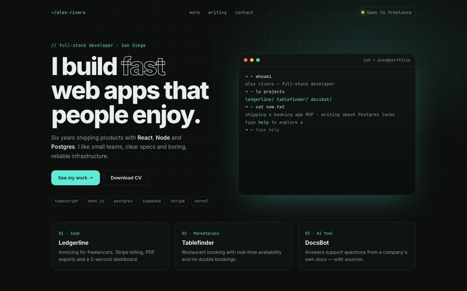Click 'ledgerline/ tablefinder/ docsbot/' terminal output

288,99
